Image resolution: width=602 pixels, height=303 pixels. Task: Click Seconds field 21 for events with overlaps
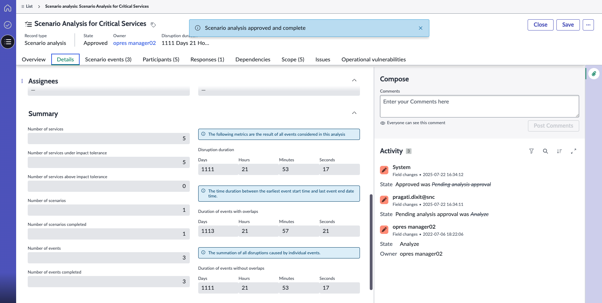click(x=340, y=231)
